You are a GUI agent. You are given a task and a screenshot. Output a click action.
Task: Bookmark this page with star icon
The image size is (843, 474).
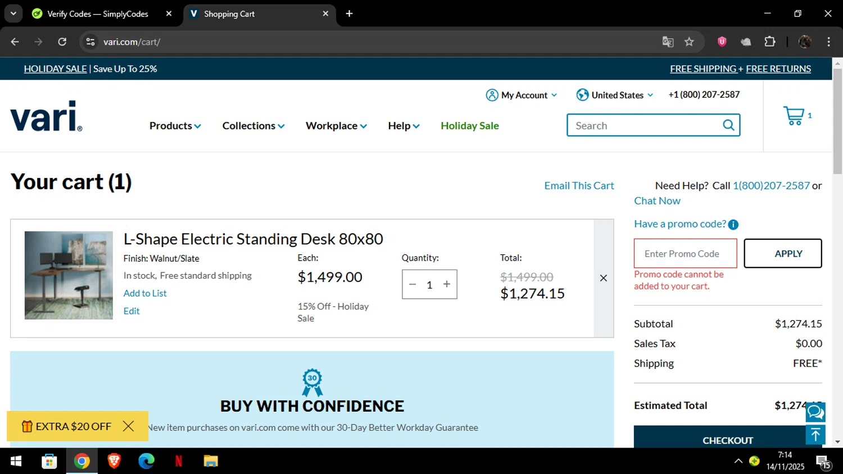[689, 42]
